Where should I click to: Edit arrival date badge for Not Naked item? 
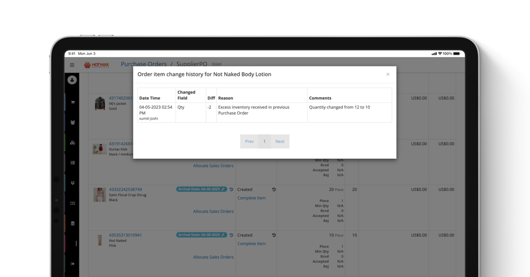201,235
